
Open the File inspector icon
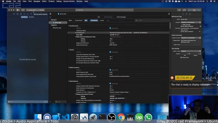183,14
